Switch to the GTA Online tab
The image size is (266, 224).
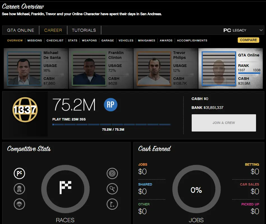pyautogui.click(x=21, y=30)
